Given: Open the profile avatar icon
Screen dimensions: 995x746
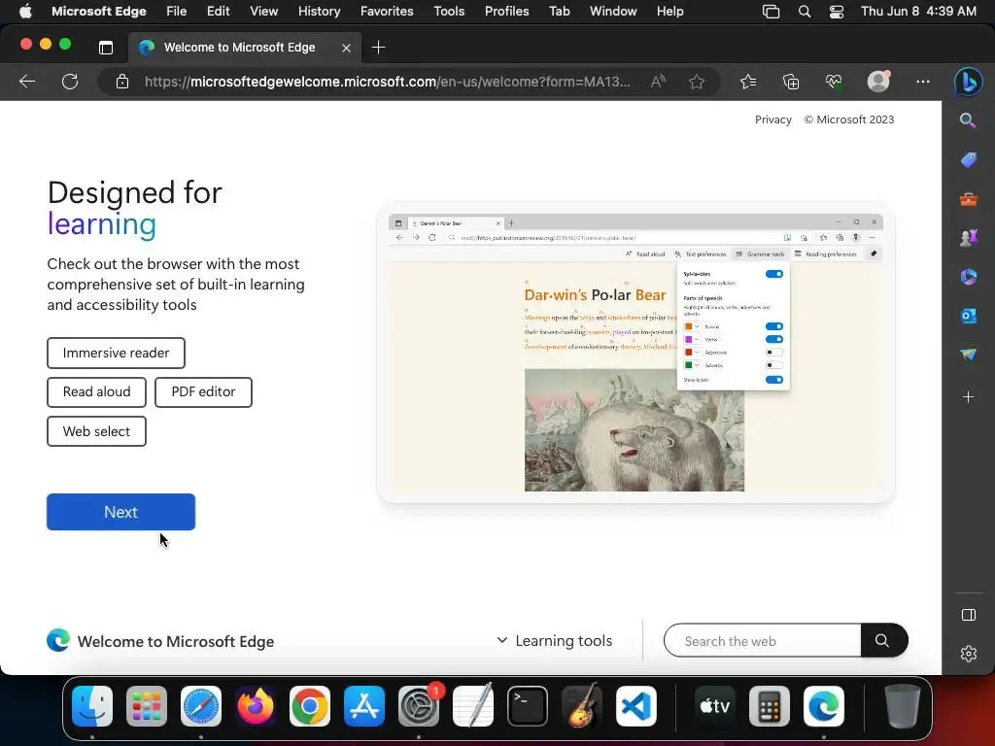Looking at the screenshot, I should (878, 82).
